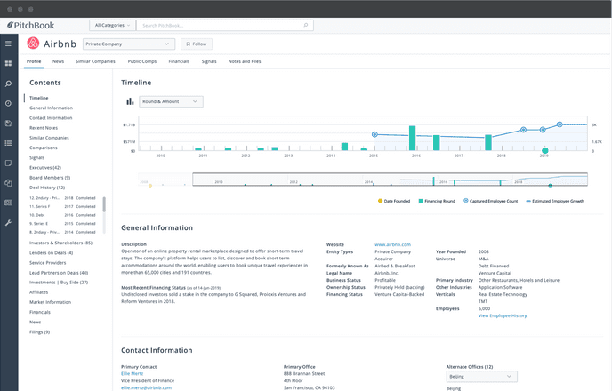Screen dimensions: 612x391
Task: Open the history clock icon in sidebar
Action: coord(8,103)
